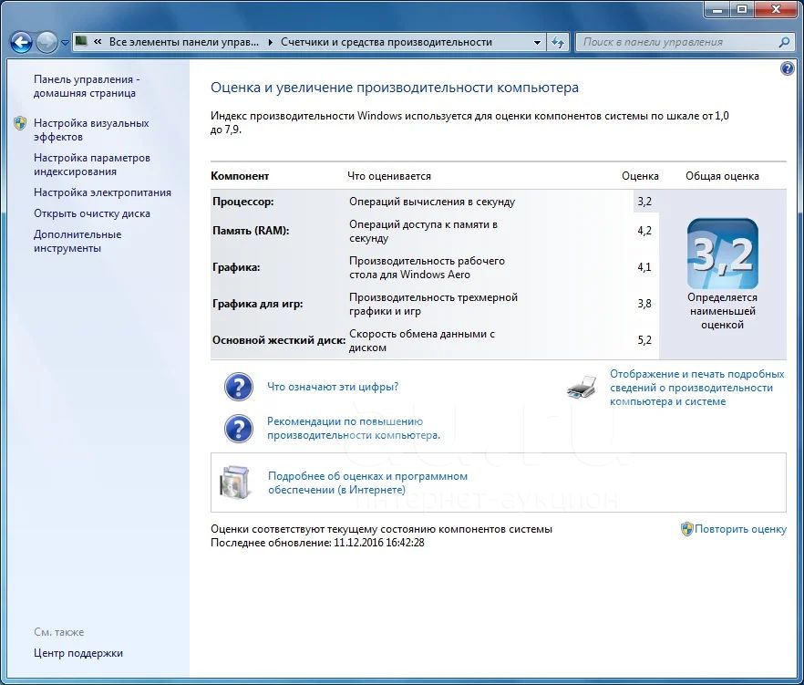Click the «Общая оценка» column header
Screen dimensions: 804x685
click(722, 176)
